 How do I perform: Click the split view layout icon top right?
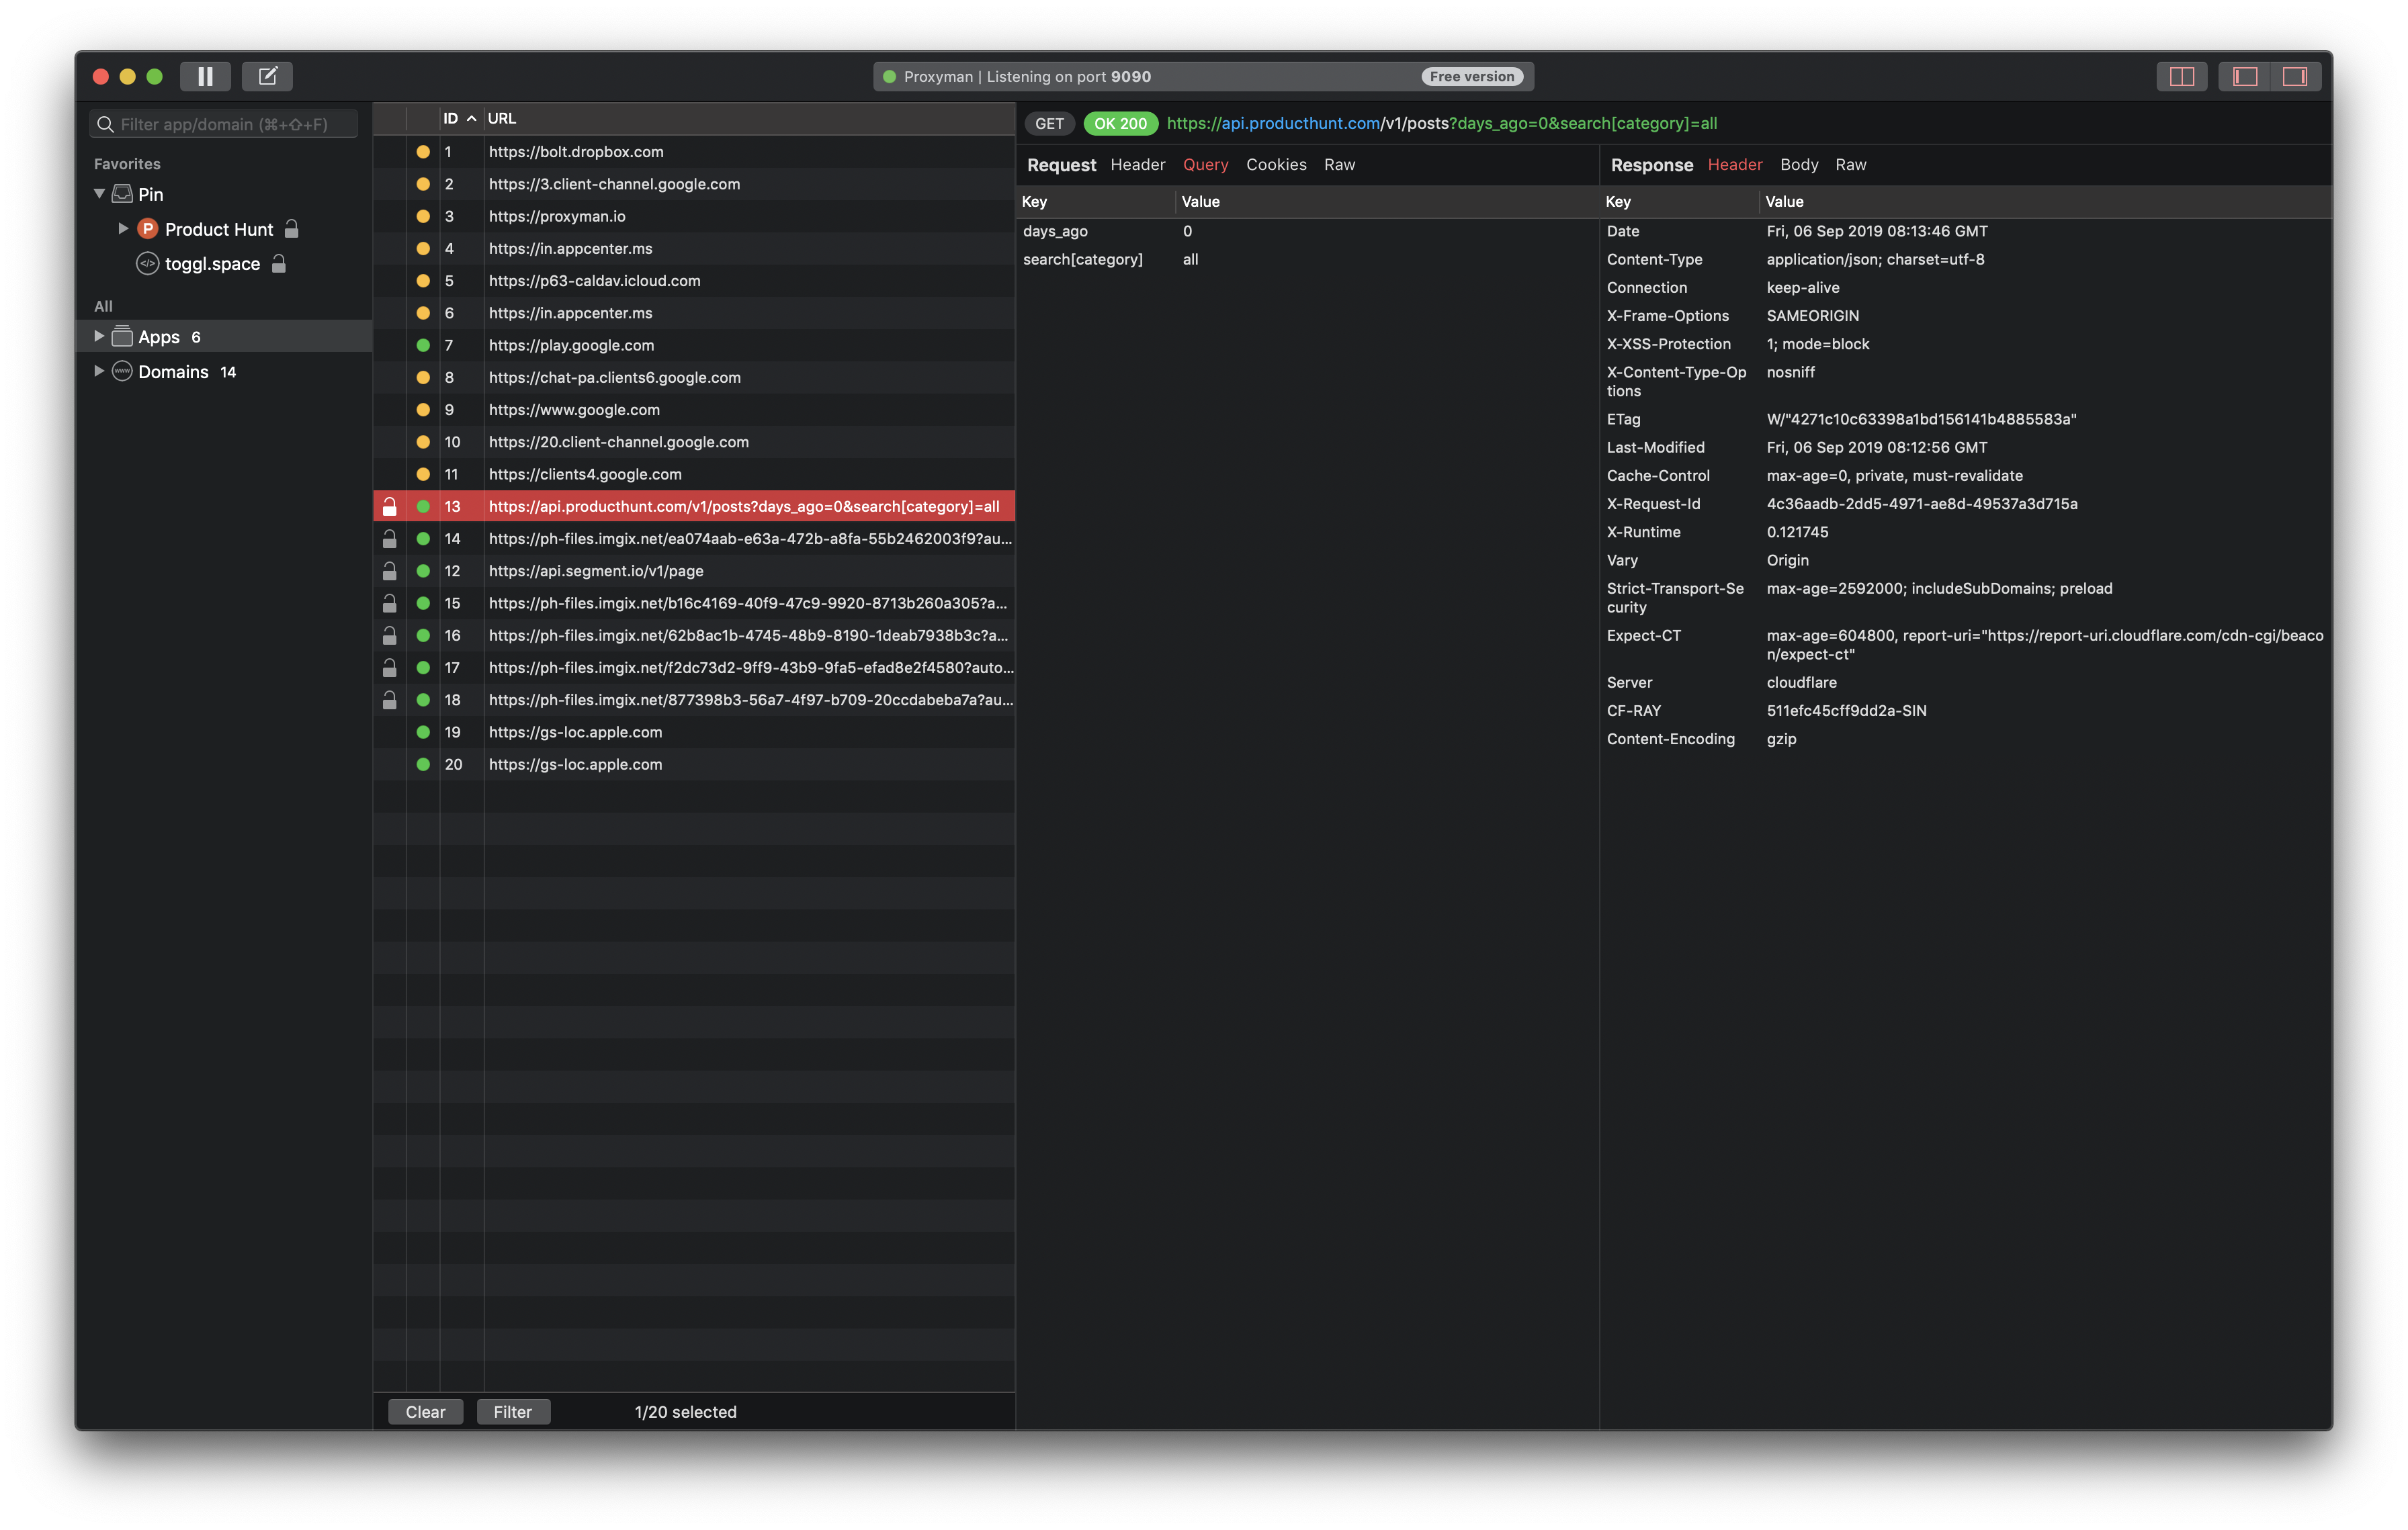[2182, 76]
